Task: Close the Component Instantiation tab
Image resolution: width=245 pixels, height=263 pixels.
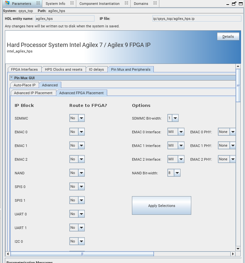Action: tap(126, 3)
